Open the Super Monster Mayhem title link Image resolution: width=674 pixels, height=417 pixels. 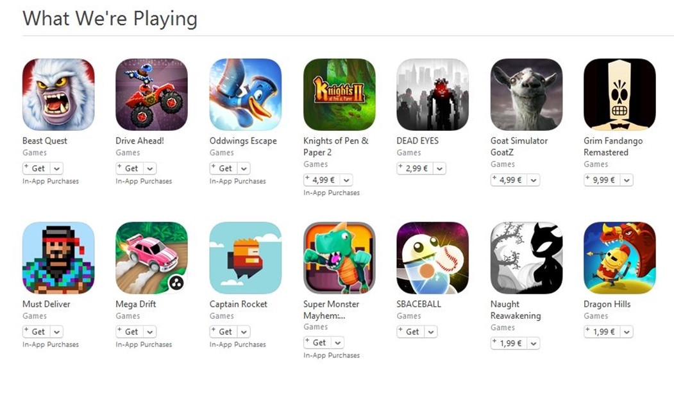tap(331, 309)
